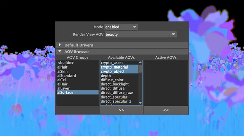Open the Render View AOV dropdown

pyautogui.click(x=174, y=34)
